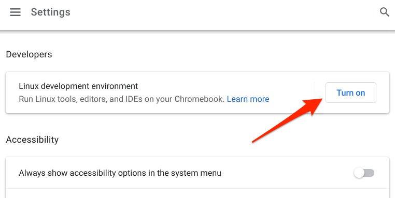Select the Accessibility section heading
The image size is (395, 198).
(32, 140)
